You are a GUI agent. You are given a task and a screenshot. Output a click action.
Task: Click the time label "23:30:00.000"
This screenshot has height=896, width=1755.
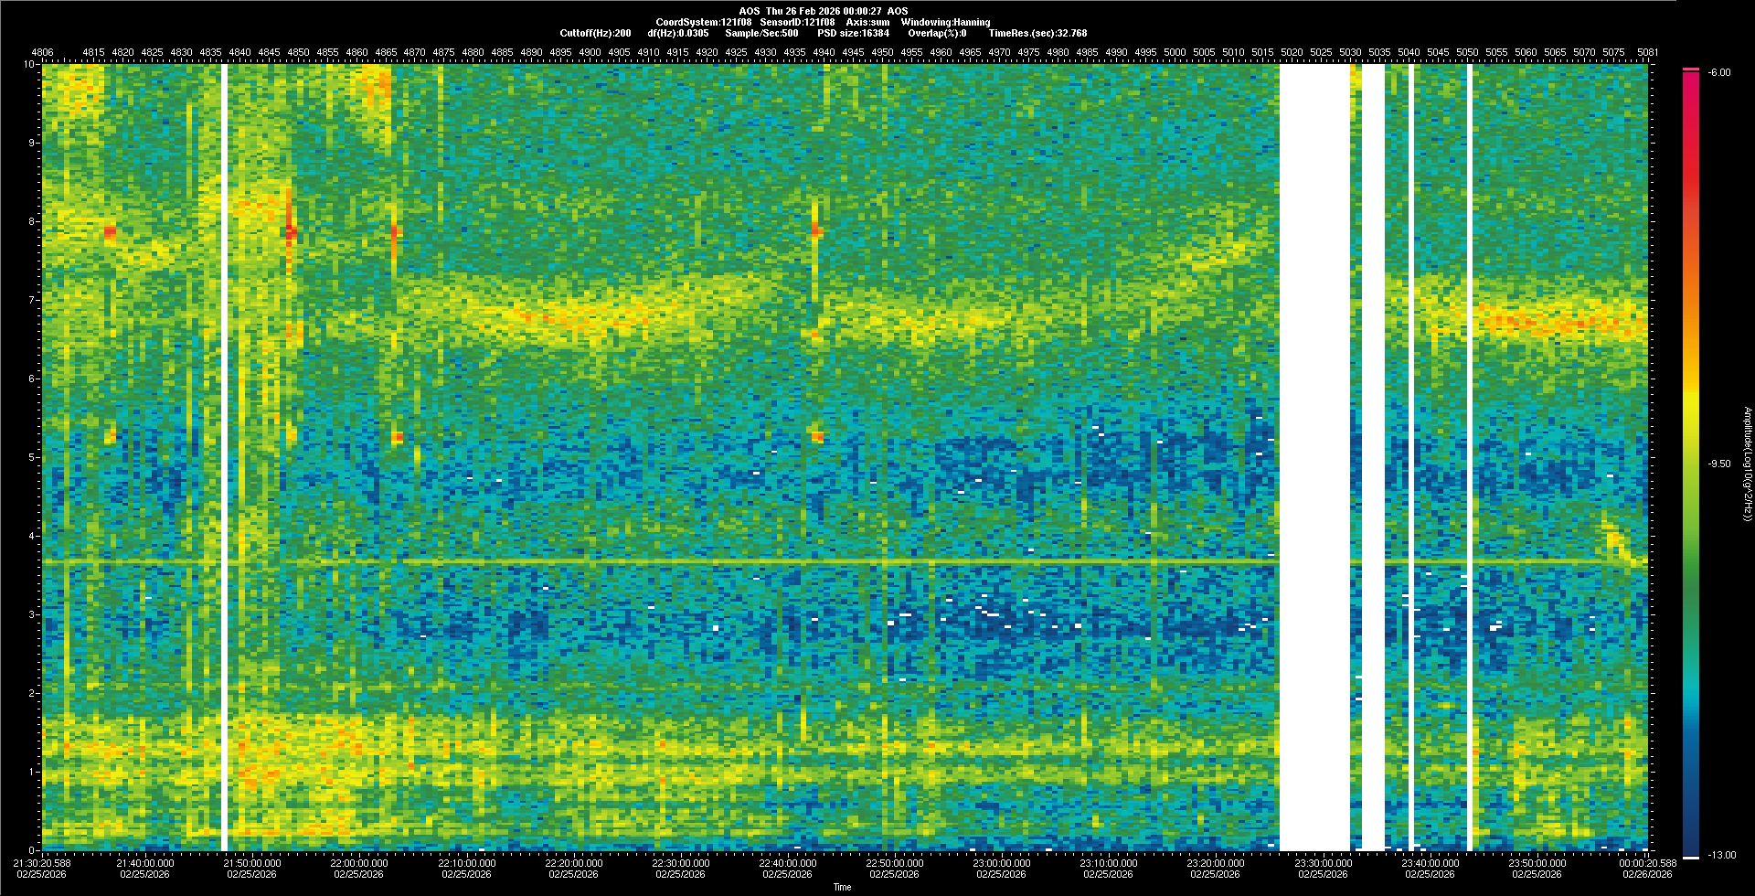pyautogui.click(x=1323, y=862)
